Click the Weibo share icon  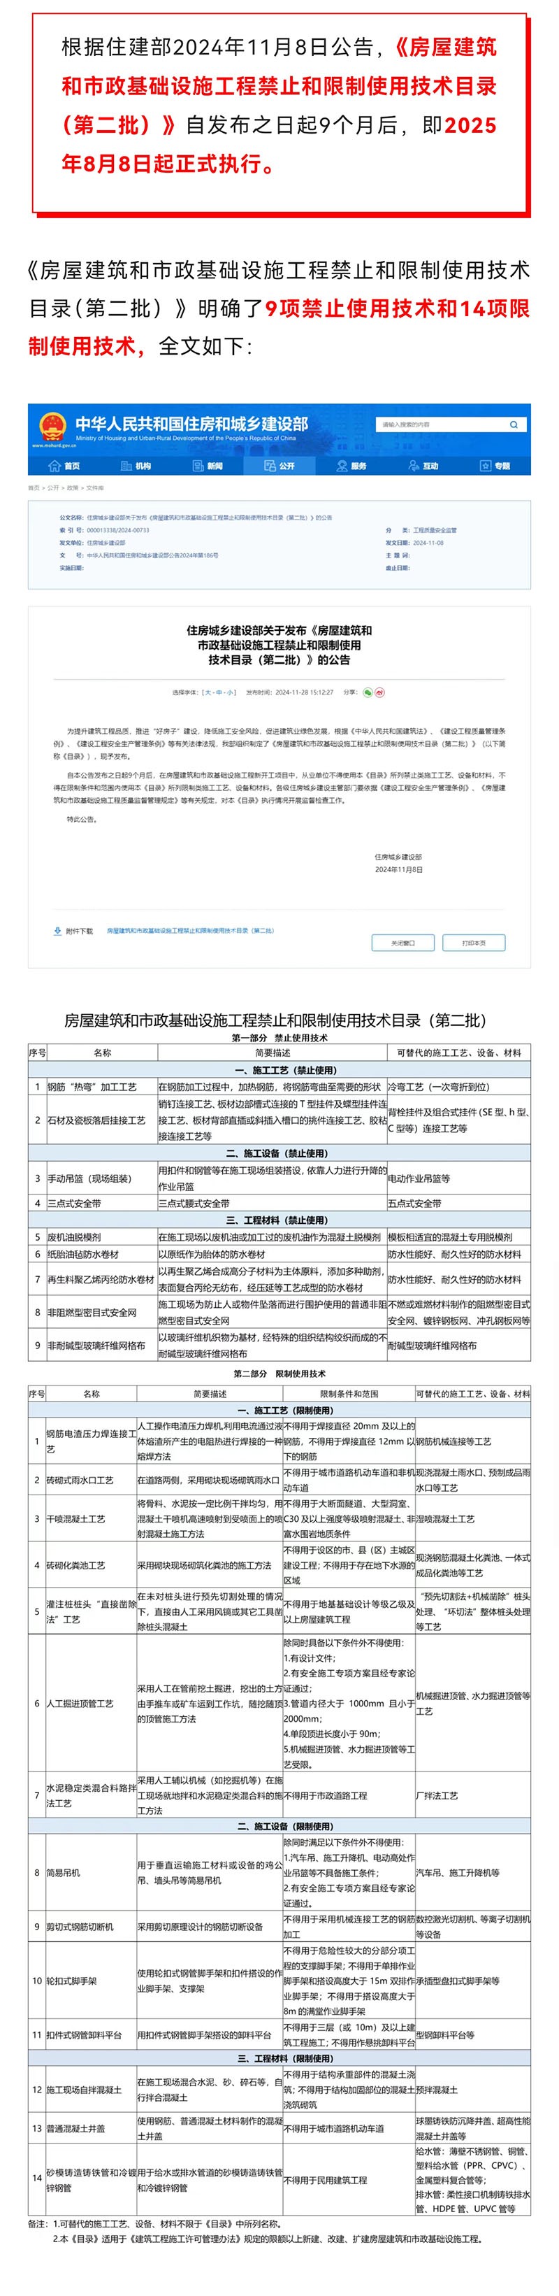(x=380, y=692)
